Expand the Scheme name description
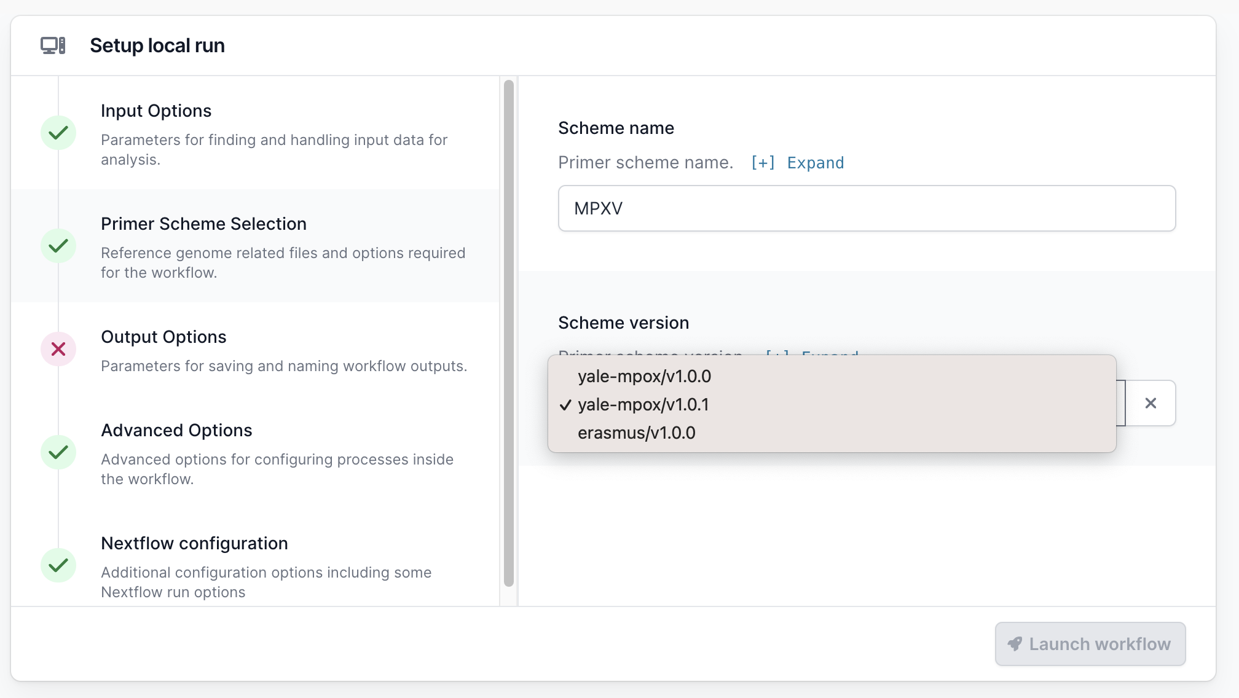 click(x=815, y=162)
